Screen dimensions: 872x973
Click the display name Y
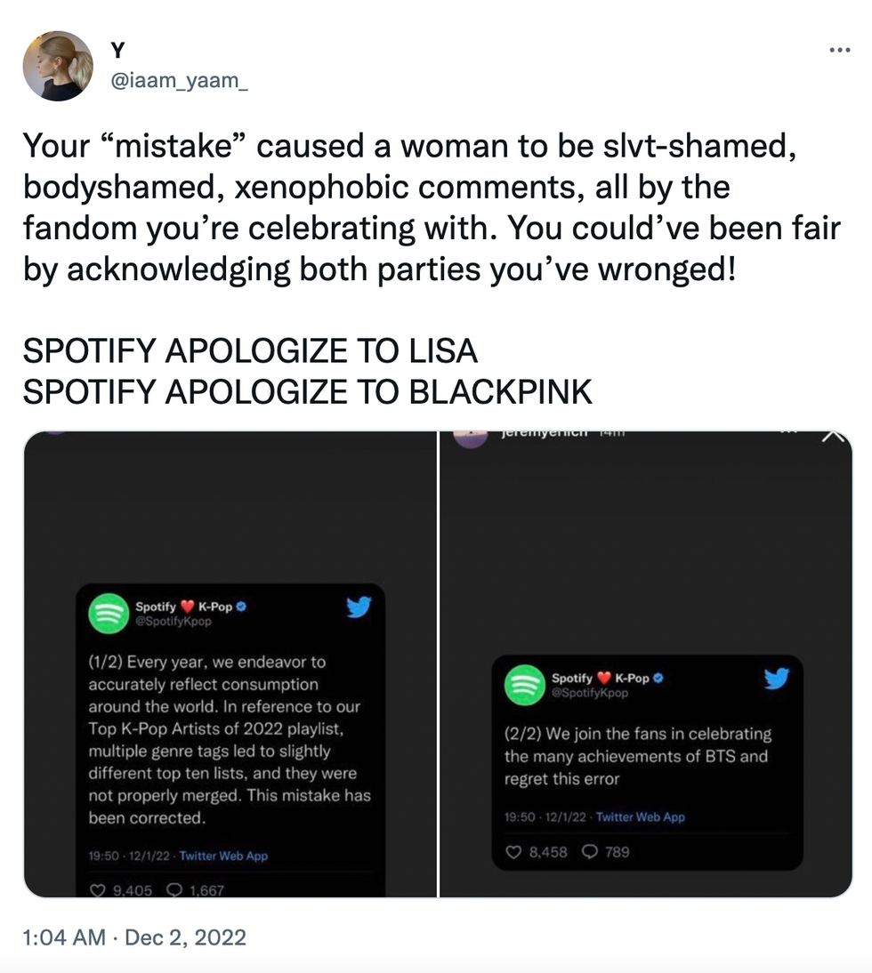[x=118, y=52]
